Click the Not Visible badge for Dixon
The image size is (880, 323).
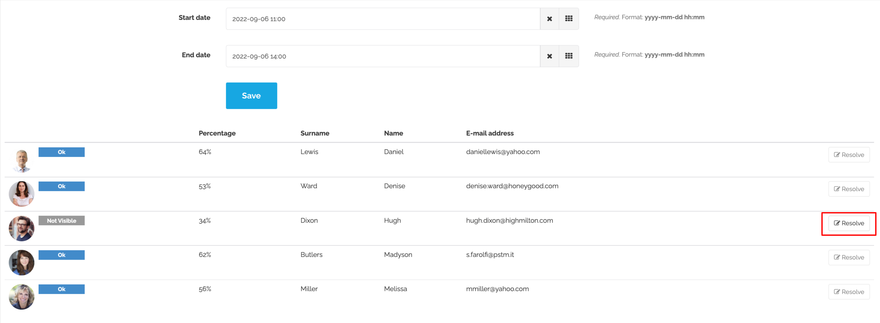click(x=62, y=220)
